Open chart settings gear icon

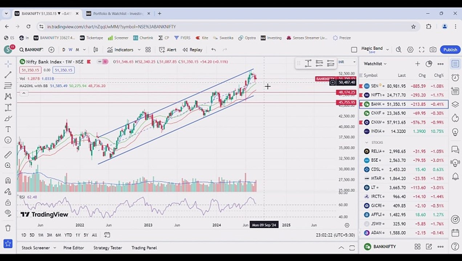point(410,50)
